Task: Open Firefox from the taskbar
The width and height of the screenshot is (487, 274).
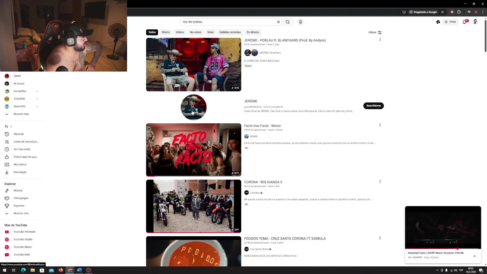Action: [60, 270]
